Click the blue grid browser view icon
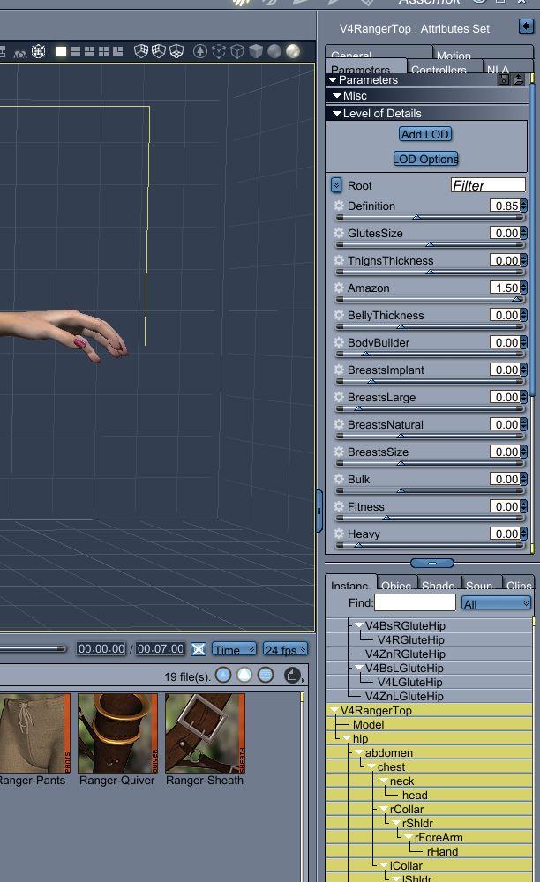The image size is (540, 882). [266, 675]
